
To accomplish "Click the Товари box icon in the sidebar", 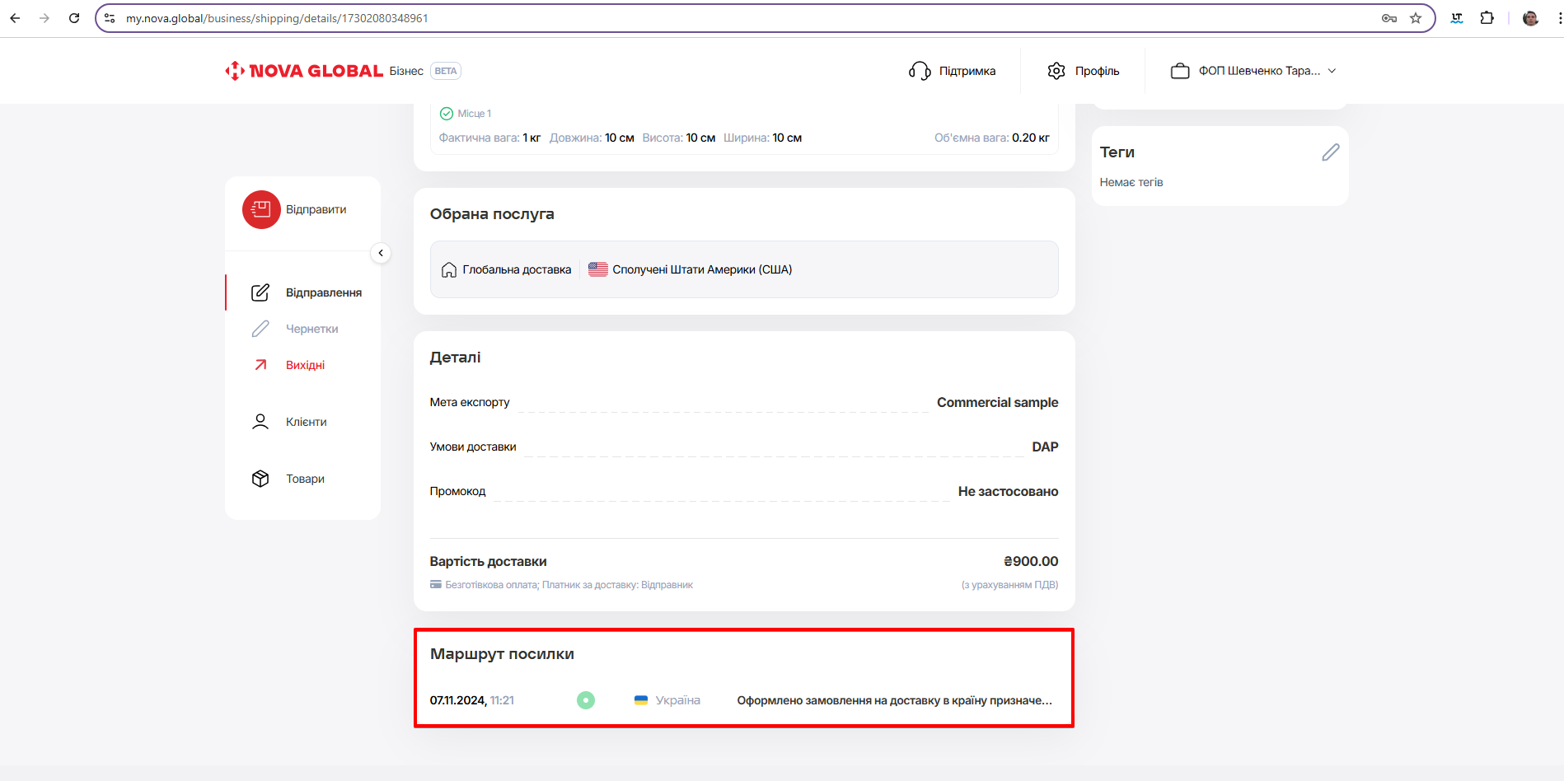I will point(260,479).
